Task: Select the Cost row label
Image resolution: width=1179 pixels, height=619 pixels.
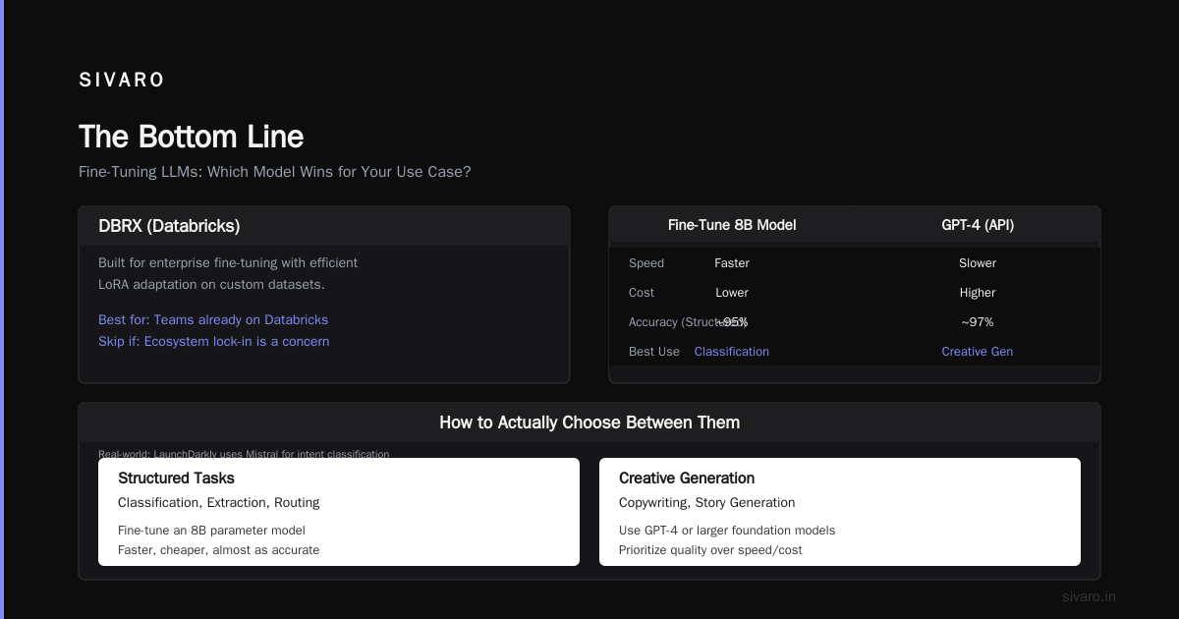Action: pyautogui.click(x=642, y=292)
